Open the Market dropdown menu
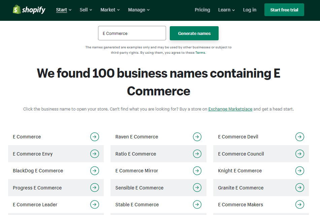320x215 pixels. [110, 10]
